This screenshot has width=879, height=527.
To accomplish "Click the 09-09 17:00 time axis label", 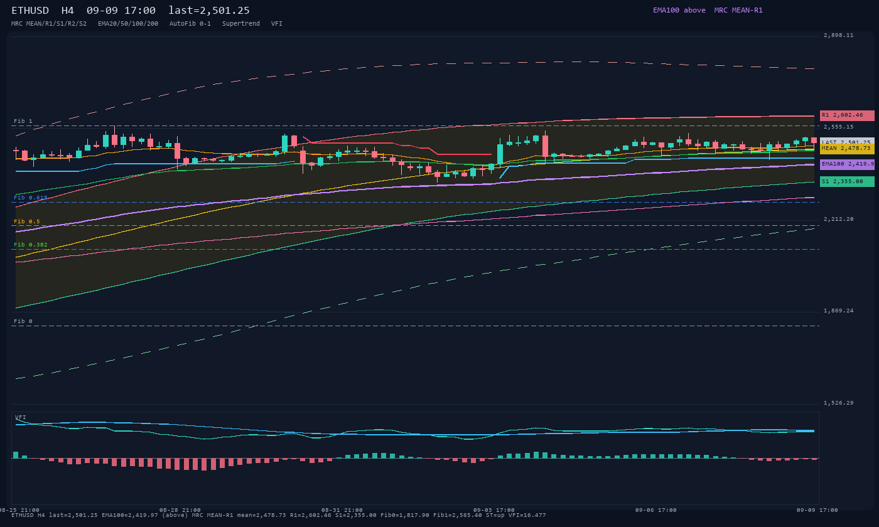I will point(817,510).
